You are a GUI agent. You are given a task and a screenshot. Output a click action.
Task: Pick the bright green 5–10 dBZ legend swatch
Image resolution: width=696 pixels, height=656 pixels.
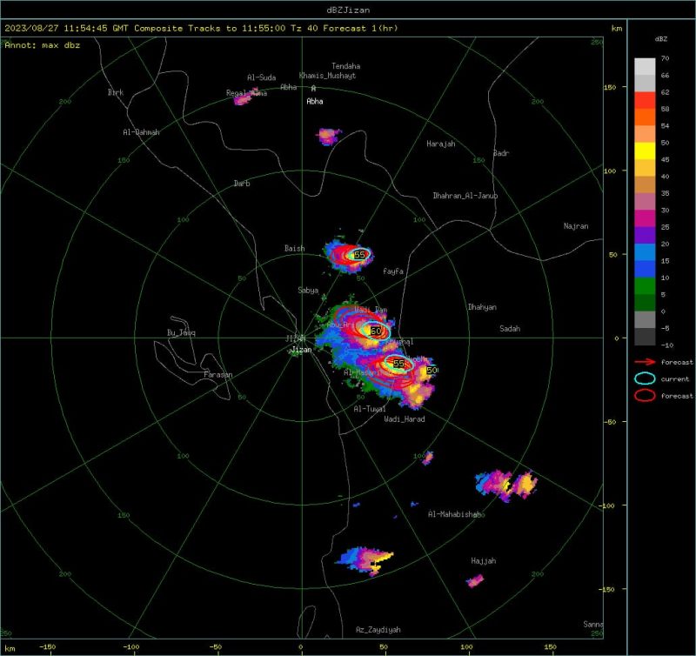645,286
